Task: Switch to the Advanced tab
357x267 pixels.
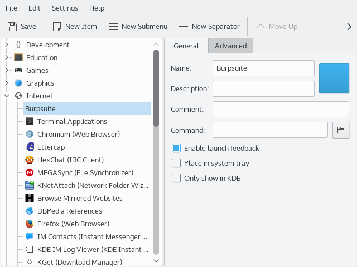Action: tap(230, 46)
